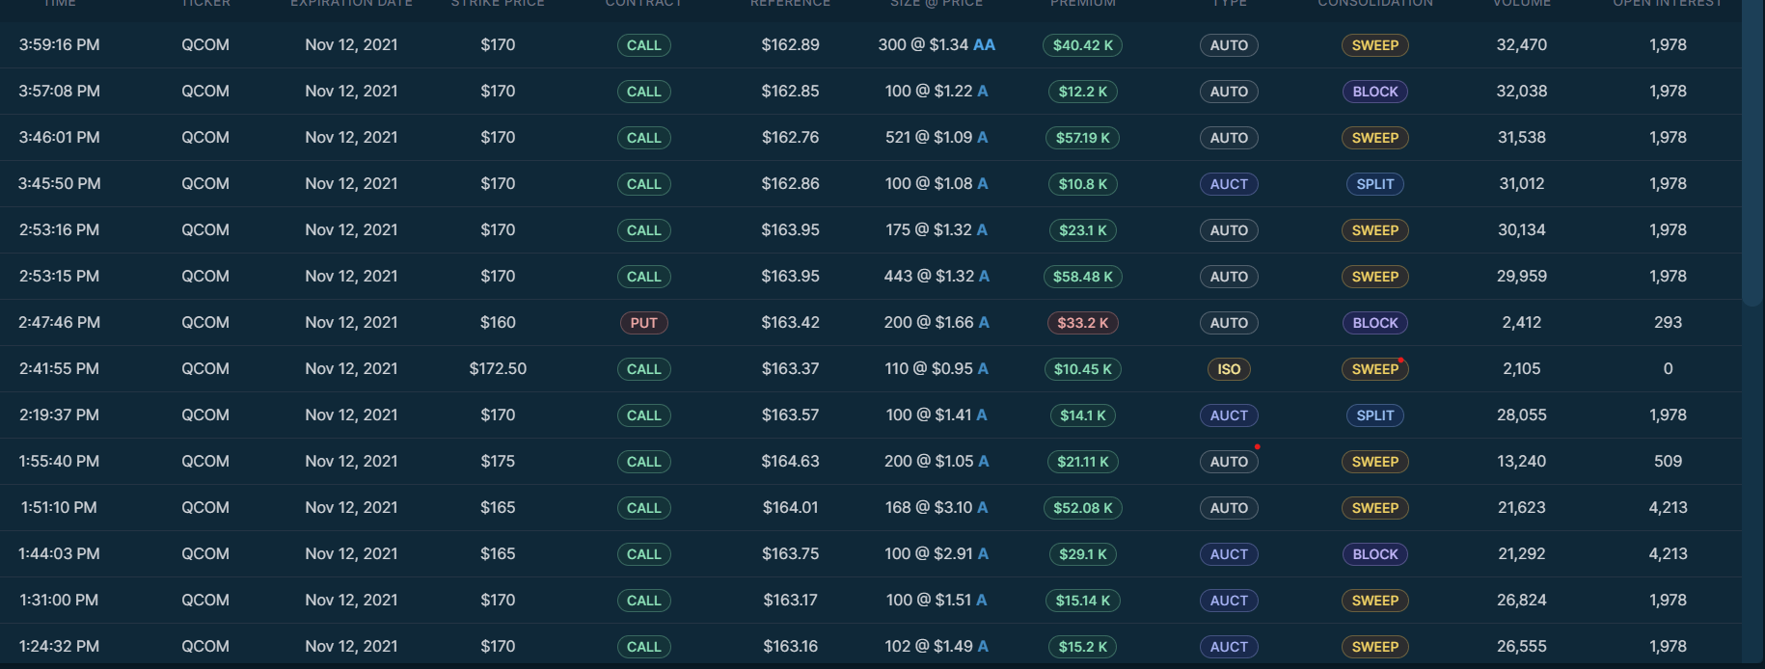Click the time cell '3:59:16 PM'

click(59, 45)
